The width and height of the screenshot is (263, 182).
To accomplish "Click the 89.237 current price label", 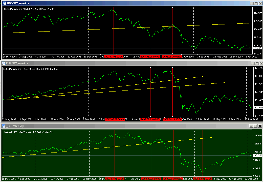I will click(x=257, y=48).
